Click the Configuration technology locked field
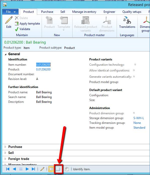Viewport: 150px width, 175px height. coord(135,64)
